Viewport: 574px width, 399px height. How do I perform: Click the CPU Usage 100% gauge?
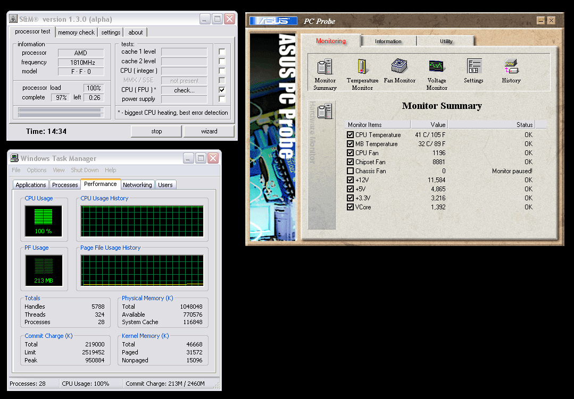pyautogui.click(x=43, y=221)
